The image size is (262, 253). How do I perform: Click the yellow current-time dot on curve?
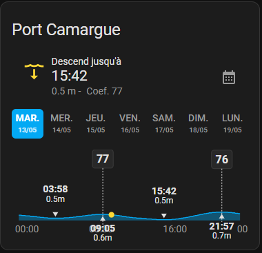(112, 214)
